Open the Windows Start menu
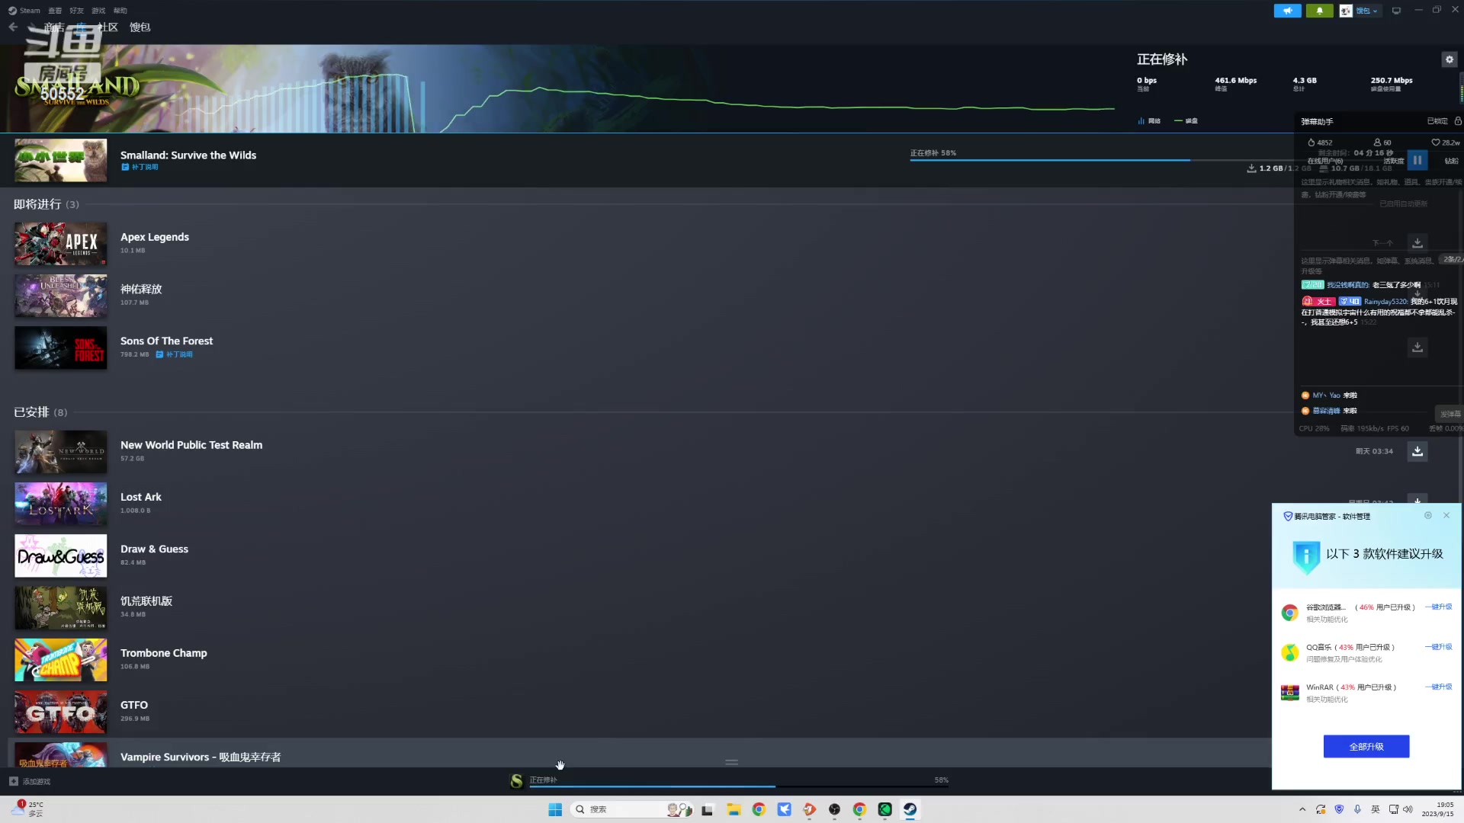Viewport: 1464px width, 823px height. [555, 809]
